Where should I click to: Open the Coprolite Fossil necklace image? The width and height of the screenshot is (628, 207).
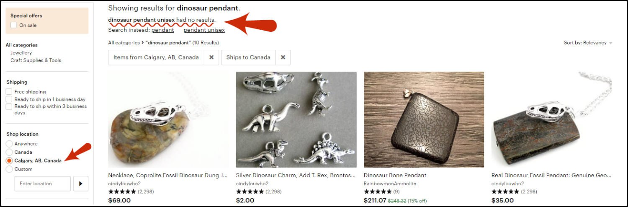tap(168, 119)
